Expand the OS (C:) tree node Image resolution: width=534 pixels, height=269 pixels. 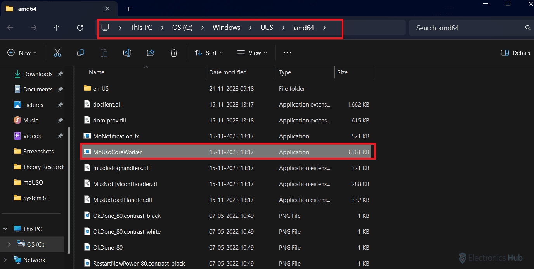10,245
